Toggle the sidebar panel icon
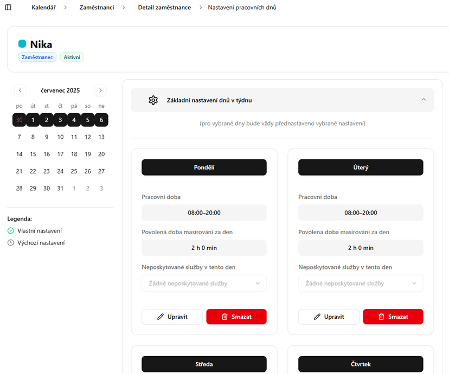Image resolution: width=449 pixels, height=374 pixels. (x=8, y=8)
